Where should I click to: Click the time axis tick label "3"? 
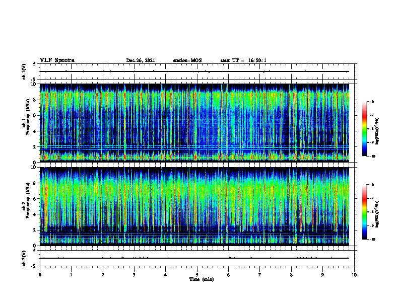pos(134,275)
